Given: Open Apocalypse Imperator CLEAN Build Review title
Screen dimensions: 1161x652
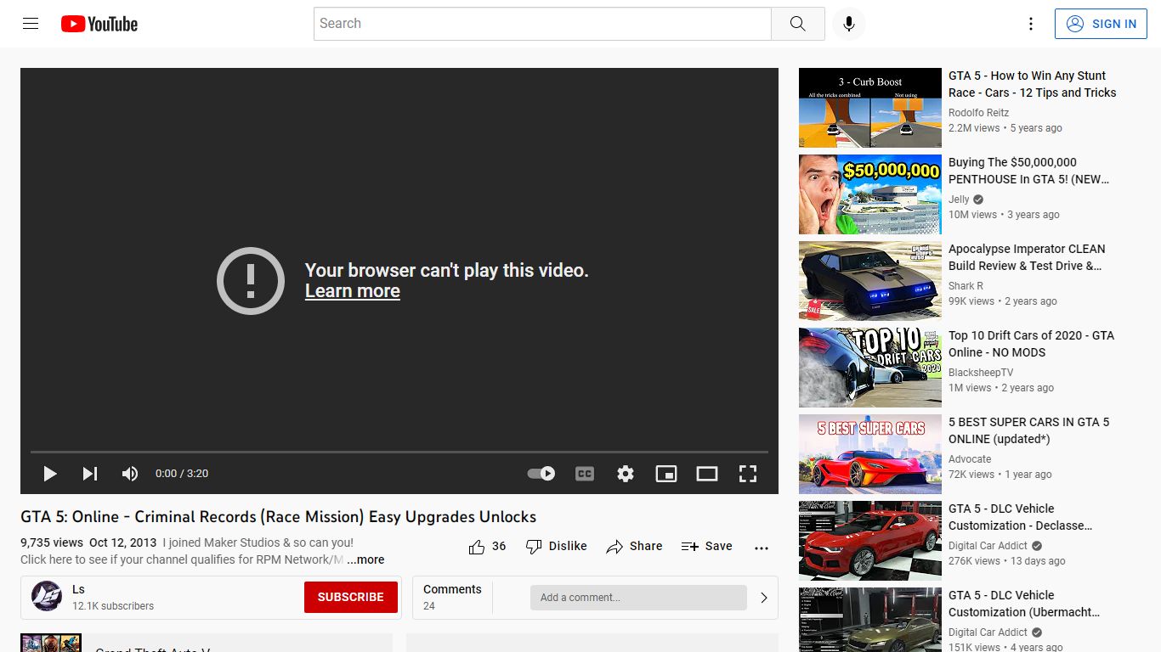Looking at the screenshot, I should tap(1027, 257).
